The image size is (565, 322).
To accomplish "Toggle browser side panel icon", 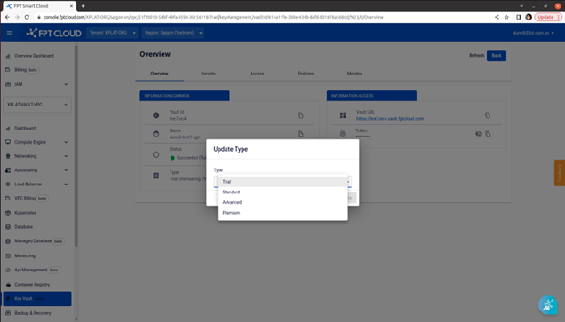I will [519, 17].
